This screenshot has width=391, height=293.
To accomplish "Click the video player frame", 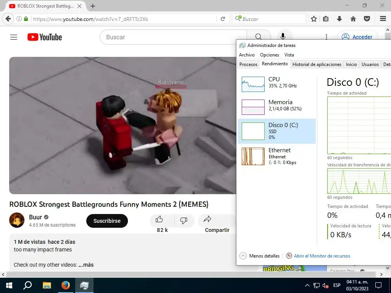I will (x=123, y=125).
